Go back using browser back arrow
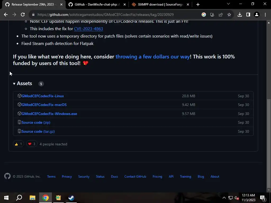 click(6, 15)
